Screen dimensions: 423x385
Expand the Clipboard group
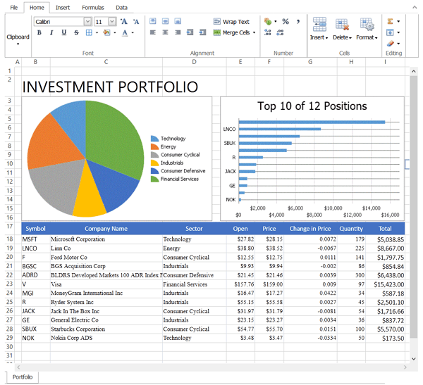[18, 39]
